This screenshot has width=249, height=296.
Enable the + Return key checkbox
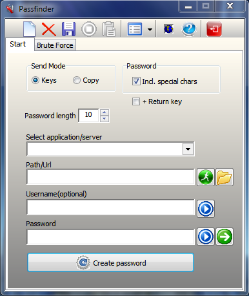tap(136, 101)
